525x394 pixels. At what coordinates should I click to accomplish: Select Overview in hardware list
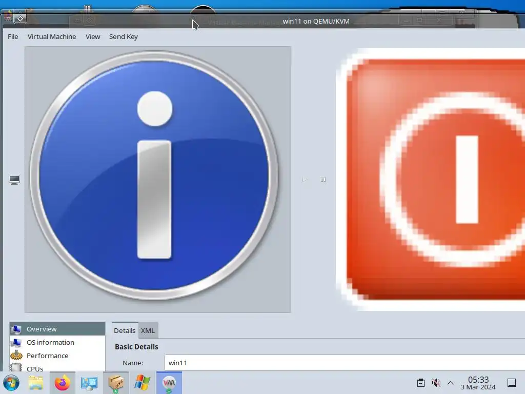(x=57, y=329)
